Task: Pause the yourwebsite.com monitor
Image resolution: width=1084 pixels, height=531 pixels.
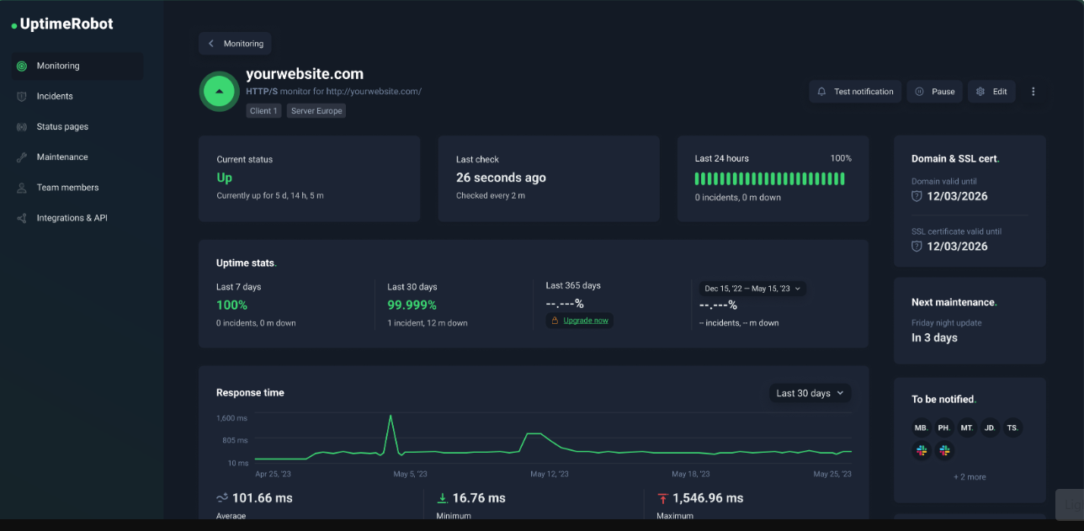Action: pos(934,92)
